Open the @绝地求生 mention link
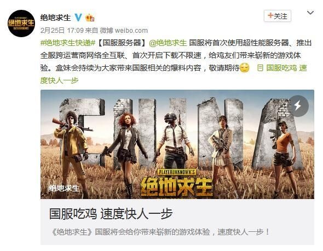The height and width of the screenshot is (251, 323). (x=168, y=43)
